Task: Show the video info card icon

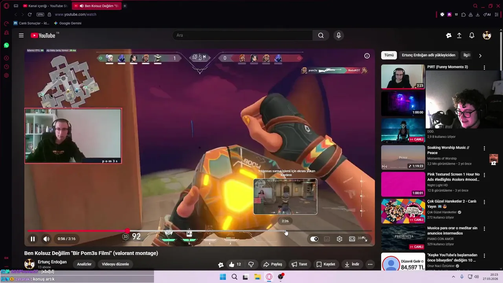Action: (x=367, y=56)
